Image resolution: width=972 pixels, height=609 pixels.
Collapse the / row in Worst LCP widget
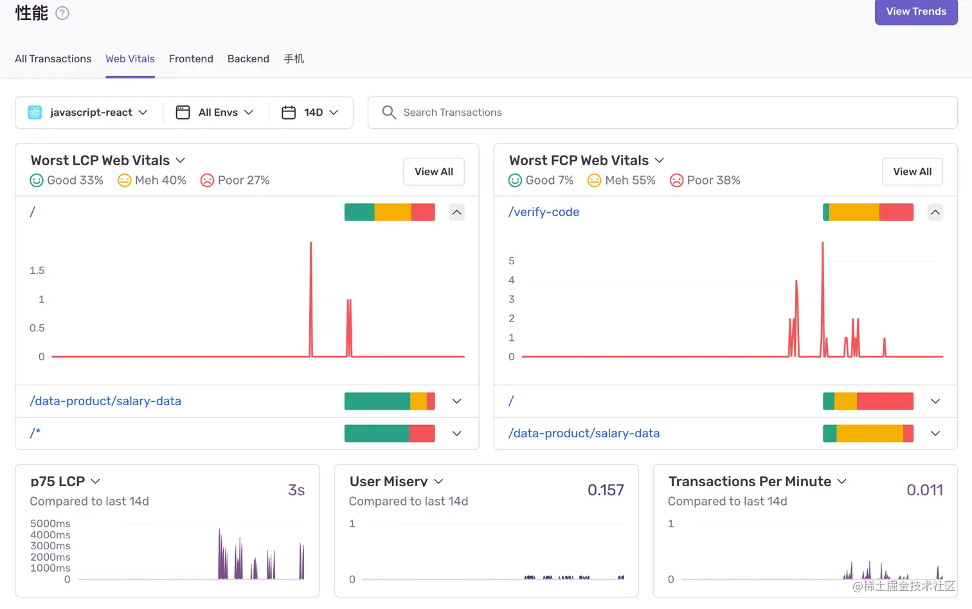click(456, 212)
